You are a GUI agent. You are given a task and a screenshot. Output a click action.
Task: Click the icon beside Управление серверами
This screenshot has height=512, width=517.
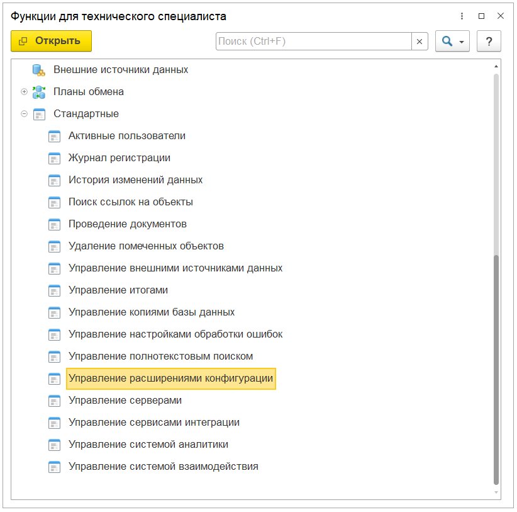55,401
